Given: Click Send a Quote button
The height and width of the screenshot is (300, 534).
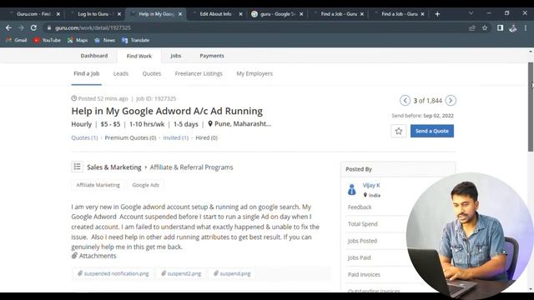Looking at the screenshot, I should (432, 131).
